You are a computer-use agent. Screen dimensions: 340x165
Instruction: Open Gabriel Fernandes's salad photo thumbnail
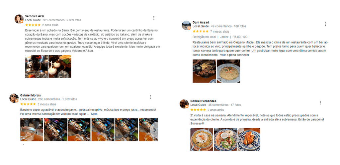point(225,139)
